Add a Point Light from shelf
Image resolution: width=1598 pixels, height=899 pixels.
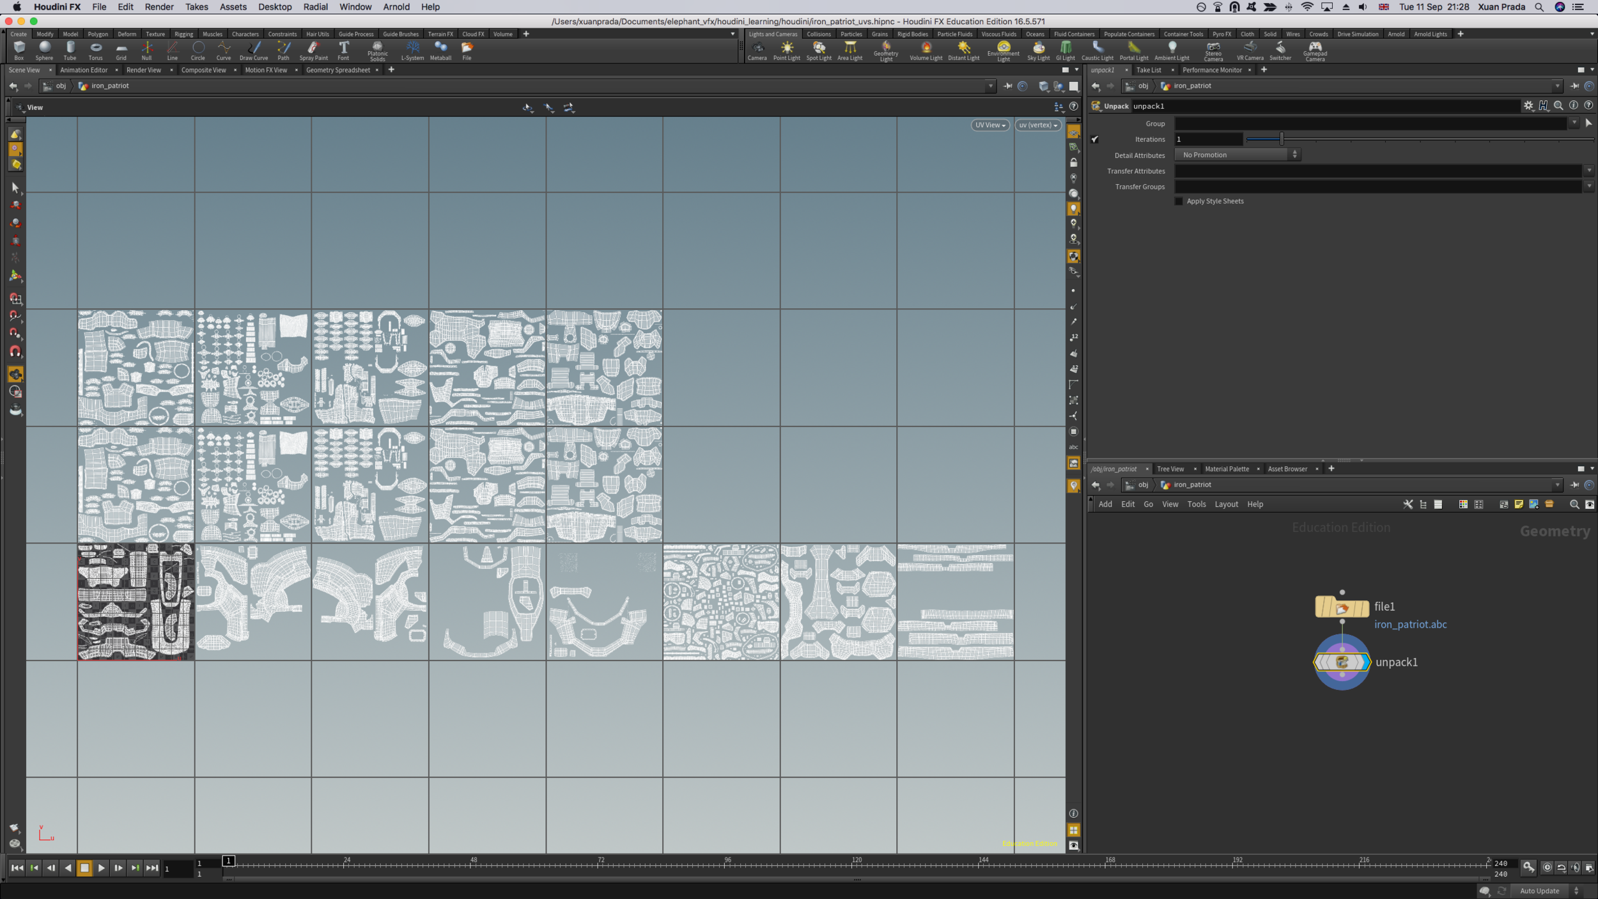786,49
